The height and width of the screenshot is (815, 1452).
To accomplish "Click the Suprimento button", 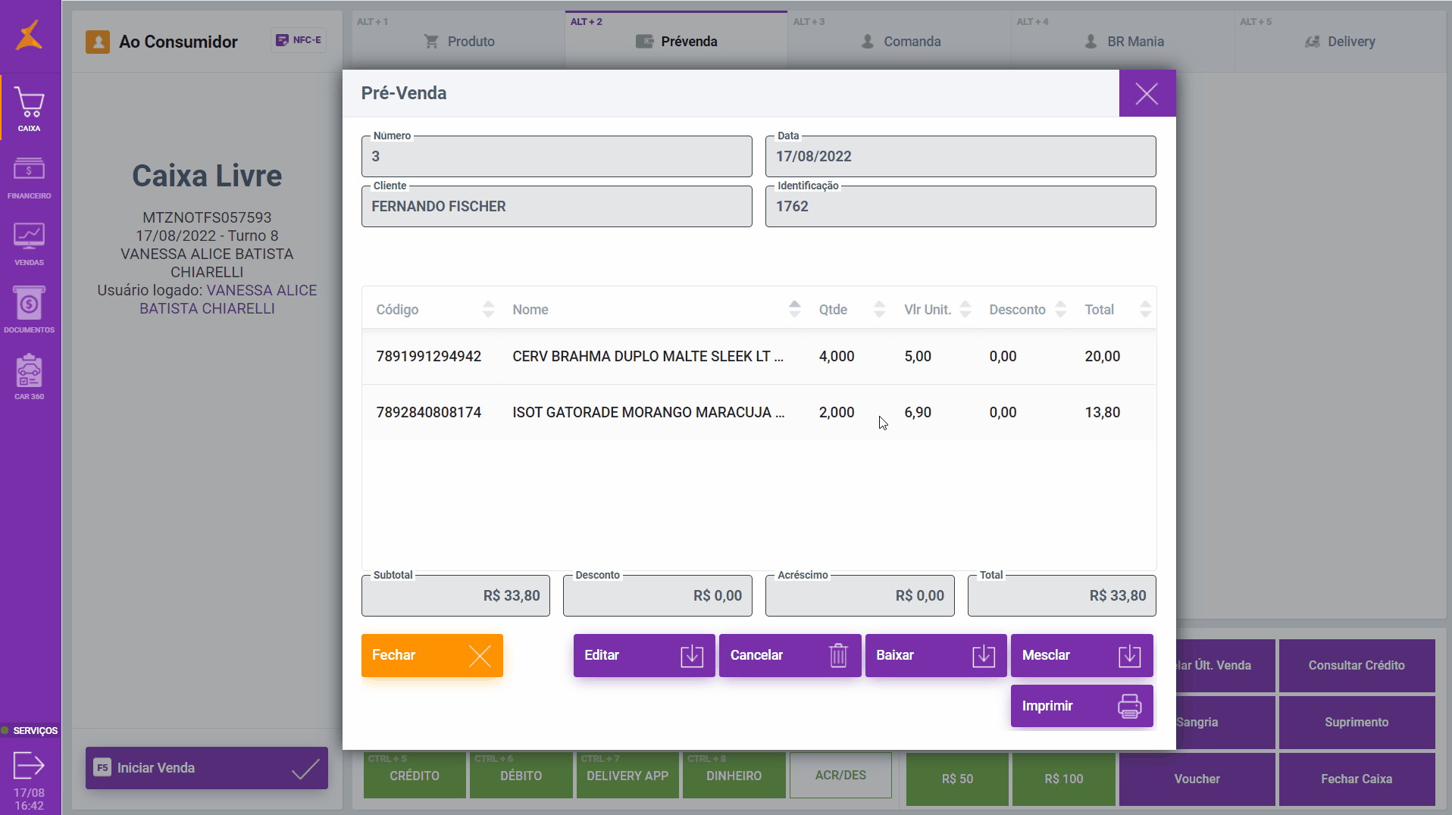I will (1357, 723).
